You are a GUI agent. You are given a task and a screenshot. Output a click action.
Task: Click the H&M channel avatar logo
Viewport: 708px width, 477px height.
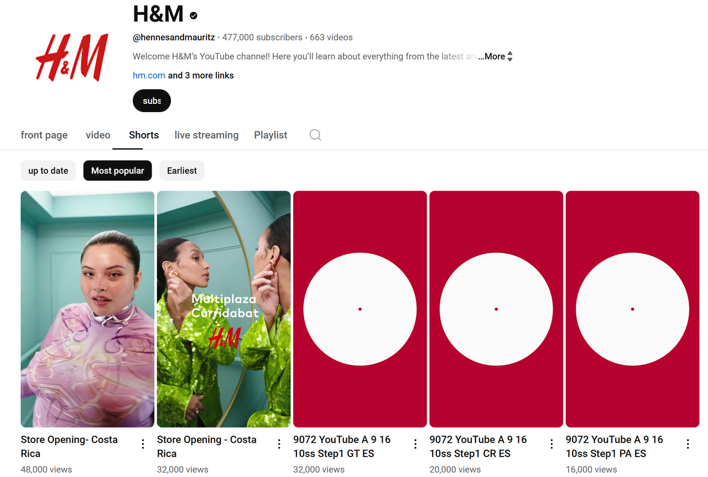click(x=71, y=56)
